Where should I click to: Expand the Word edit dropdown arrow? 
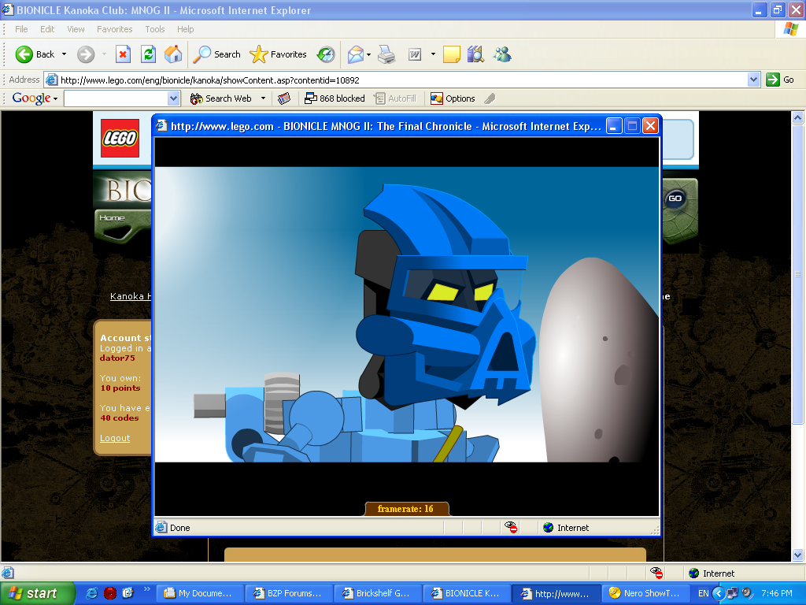pyautogui.click(x=433, y=54)
